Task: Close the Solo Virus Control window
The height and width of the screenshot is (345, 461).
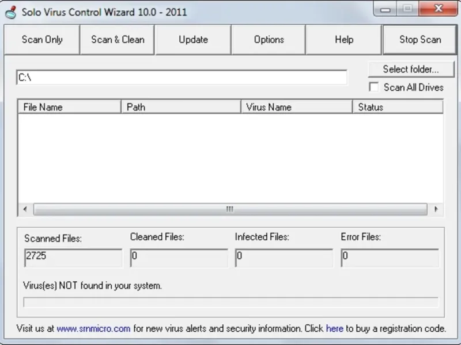Action: [438, 9]
